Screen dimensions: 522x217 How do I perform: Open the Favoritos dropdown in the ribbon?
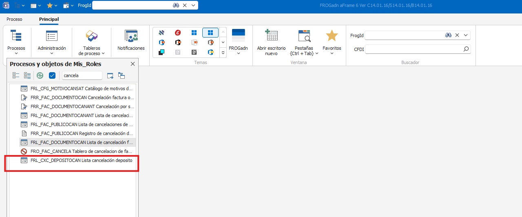coord(332,42)
